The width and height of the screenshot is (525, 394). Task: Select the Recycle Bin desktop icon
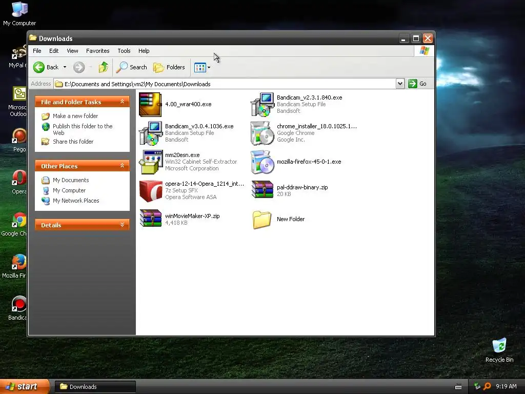tap(499, 350)
